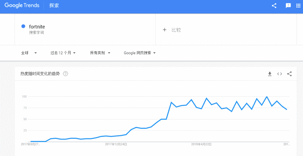Download the chart data as CSV
Screen dimensions: 303x156
tap(270, 74)
